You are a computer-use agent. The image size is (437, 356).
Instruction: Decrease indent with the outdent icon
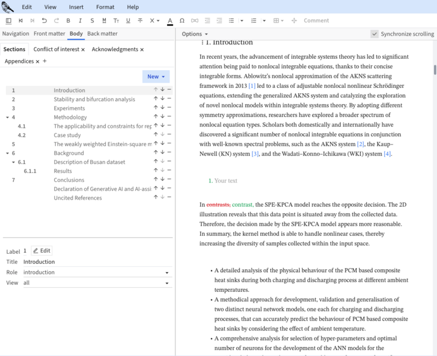pos(208,21)
